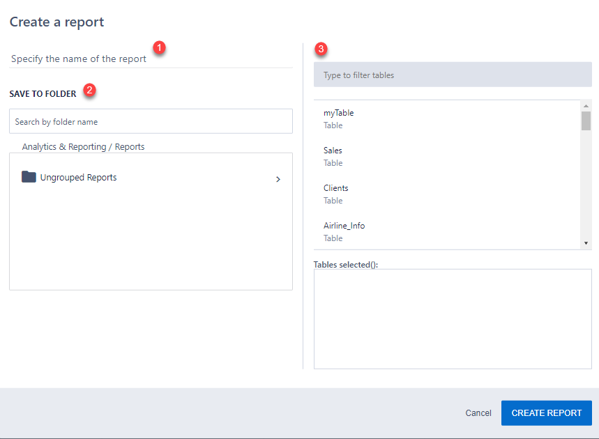Expand Ungrouped Reports with the chevron arrow

coord(278,179)
